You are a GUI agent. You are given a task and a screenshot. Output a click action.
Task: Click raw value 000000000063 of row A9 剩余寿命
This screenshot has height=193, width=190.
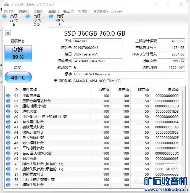[x=167, y=159]
